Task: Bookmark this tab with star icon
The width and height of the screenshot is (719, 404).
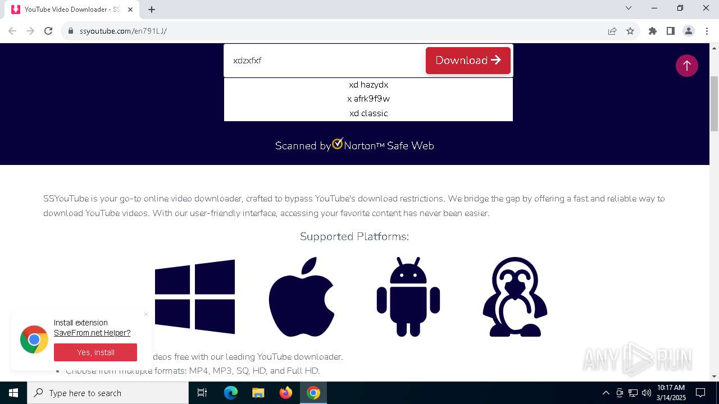Action: coord(630,31)
